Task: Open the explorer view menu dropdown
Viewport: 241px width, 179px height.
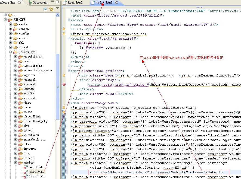Action: [x=57, y=8]
